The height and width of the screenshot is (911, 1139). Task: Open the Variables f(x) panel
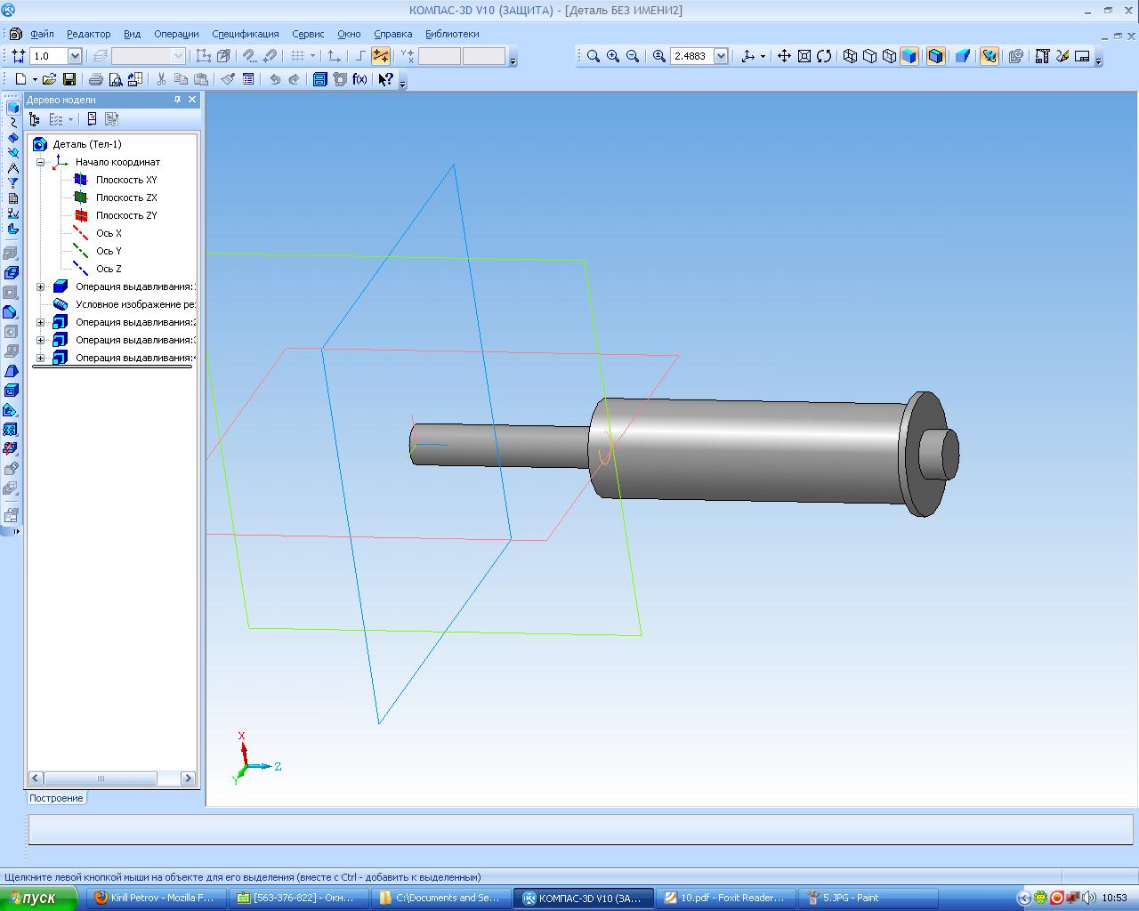(359, 79)
